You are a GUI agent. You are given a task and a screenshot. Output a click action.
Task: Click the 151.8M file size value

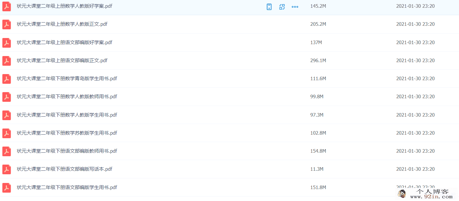tap(318, 187)
